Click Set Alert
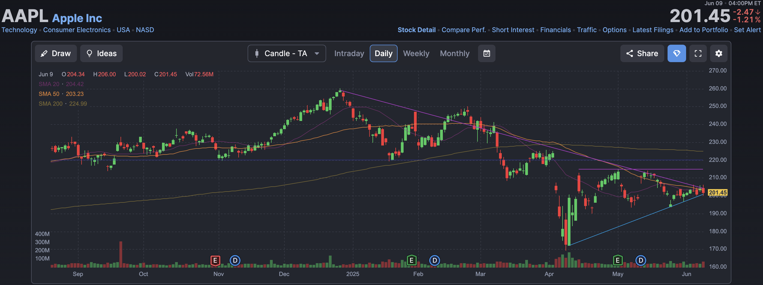Viewport: 763px width, 285px height. click(x=747, y=30)
